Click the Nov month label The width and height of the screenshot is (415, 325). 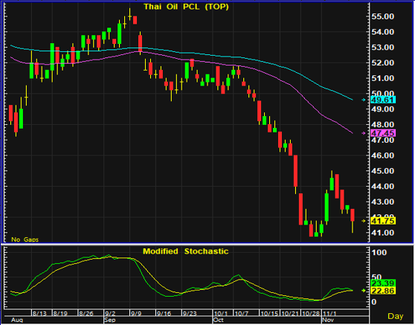pyautogui.click(x=328, y=321)
